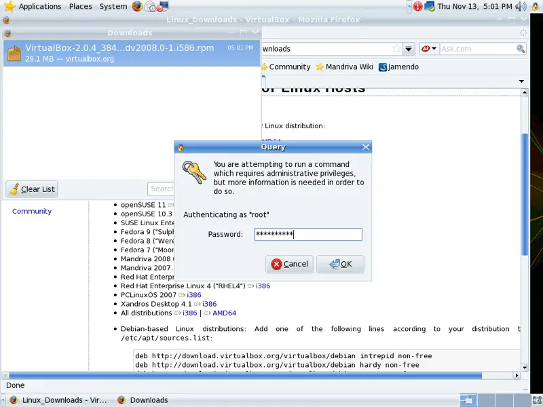Click the window selector icon at bottom-right
The image size is (543, 407).
point(537,400)
